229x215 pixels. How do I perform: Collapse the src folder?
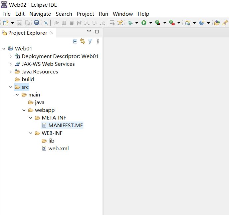[11, 87]
